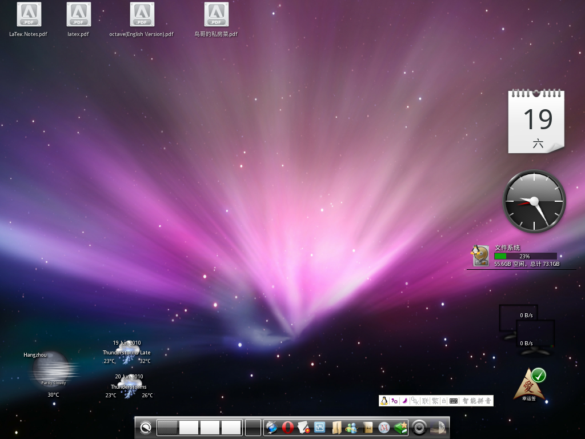Open the 文件系统 hard drive icon
The width and height of the screenshot is (585, 439).
tap(480, 256)
